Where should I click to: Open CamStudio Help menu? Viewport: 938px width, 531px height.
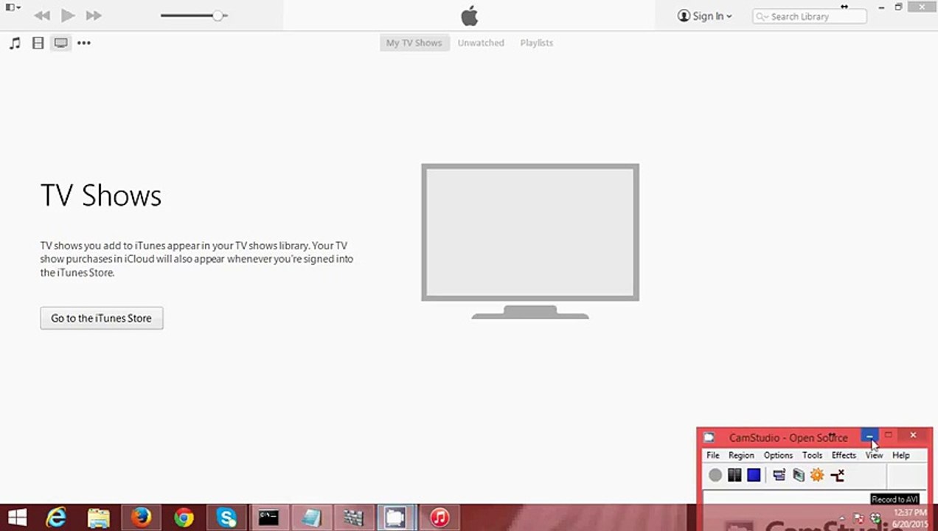[x=900, y=455]
